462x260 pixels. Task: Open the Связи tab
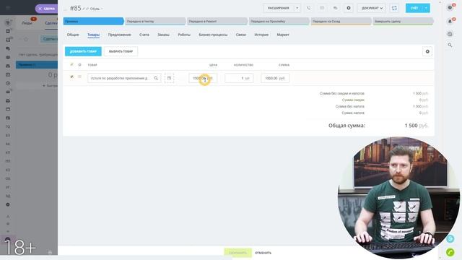(x=240, y=35)
